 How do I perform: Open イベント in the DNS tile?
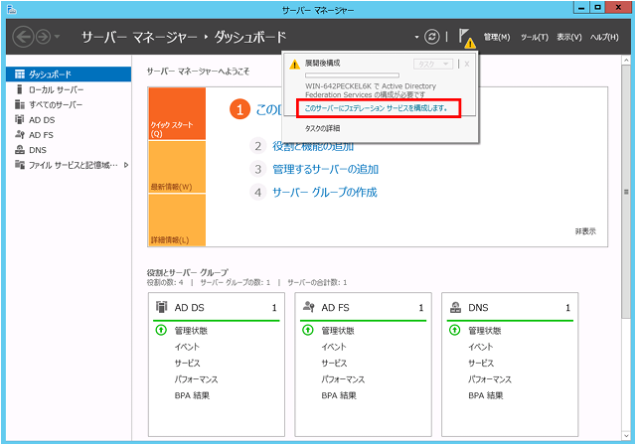click(x=481, y=347)
